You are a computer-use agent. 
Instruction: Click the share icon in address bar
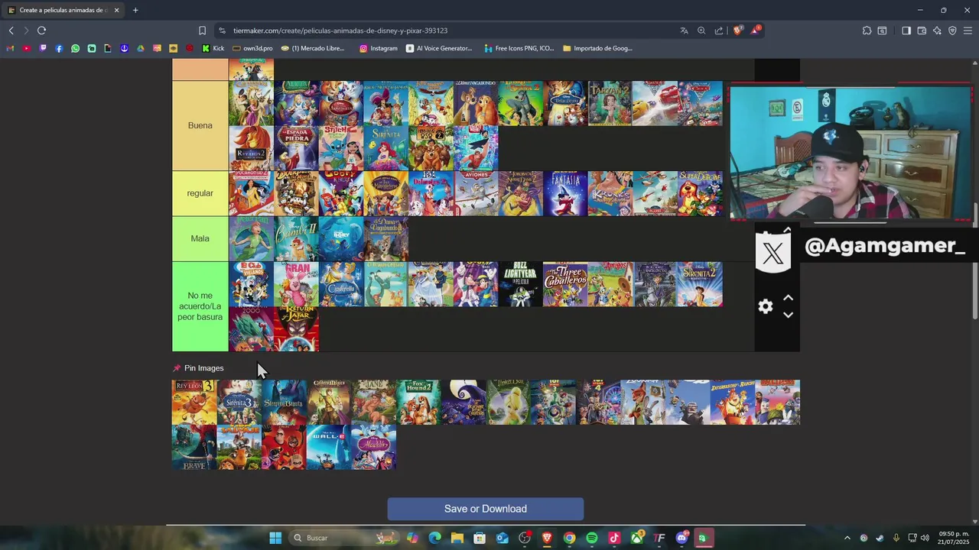719,31
